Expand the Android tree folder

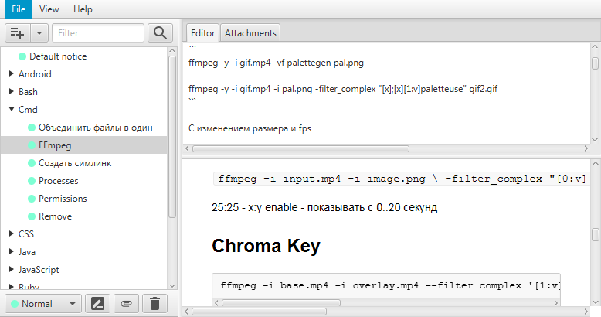coord(12,73)
